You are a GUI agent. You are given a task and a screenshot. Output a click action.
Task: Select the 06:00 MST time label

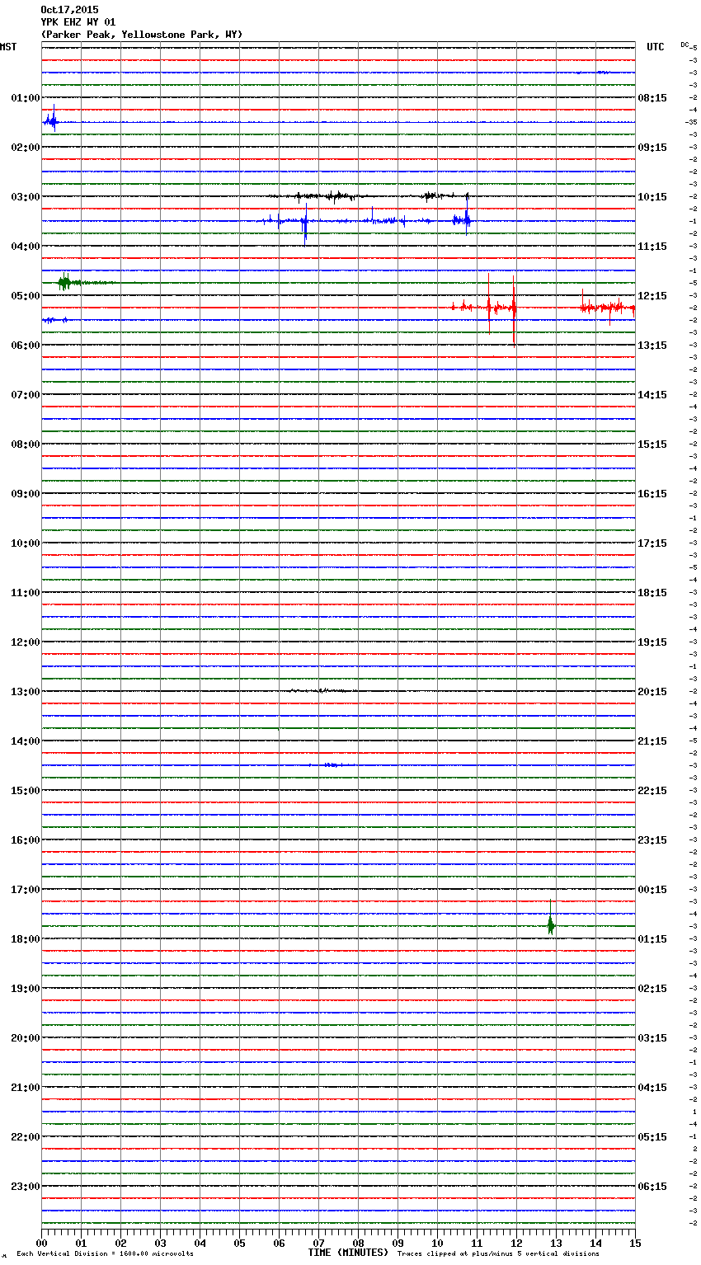click(26, 346)
